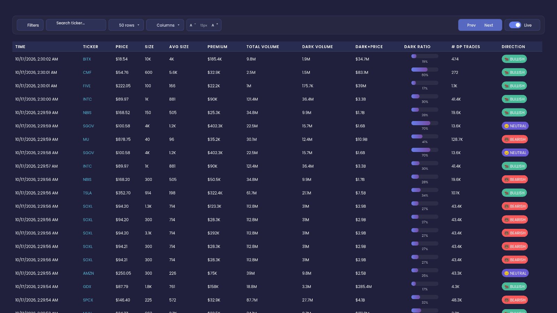
Task: Open the TSLA ticker link
Action: (87, 193)
